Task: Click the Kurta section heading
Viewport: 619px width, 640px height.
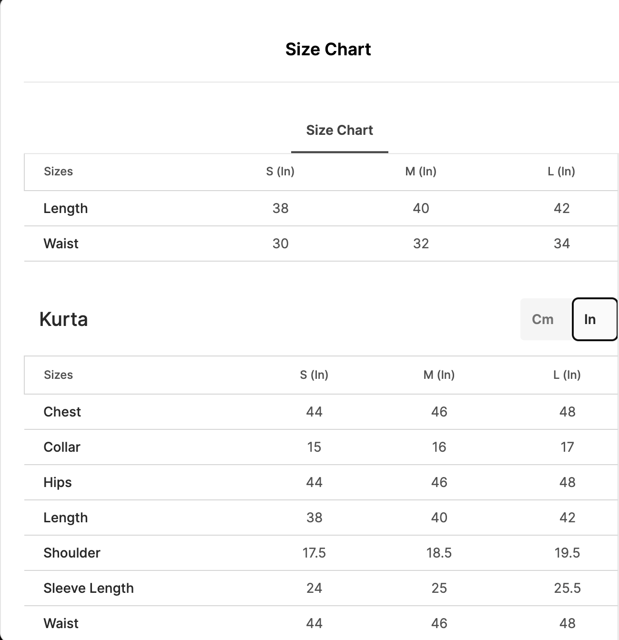Action: (63, 319)
